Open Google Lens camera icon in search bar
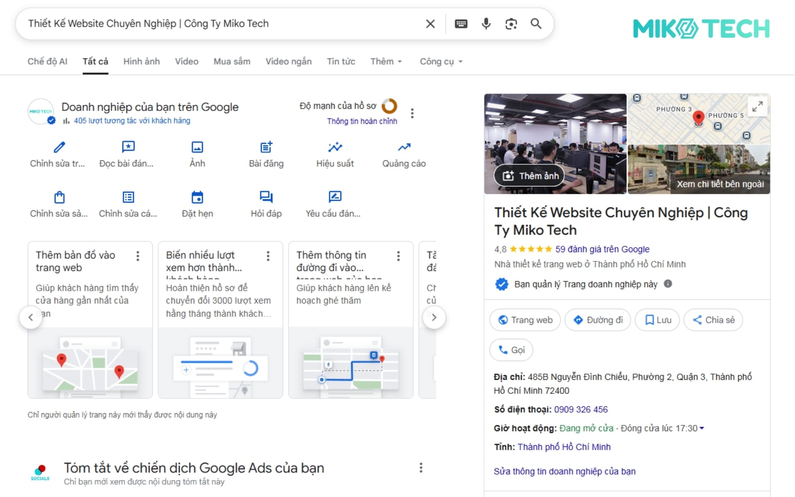Image resolution: width=795 pixels, height=497 pixels. [511, 24]
